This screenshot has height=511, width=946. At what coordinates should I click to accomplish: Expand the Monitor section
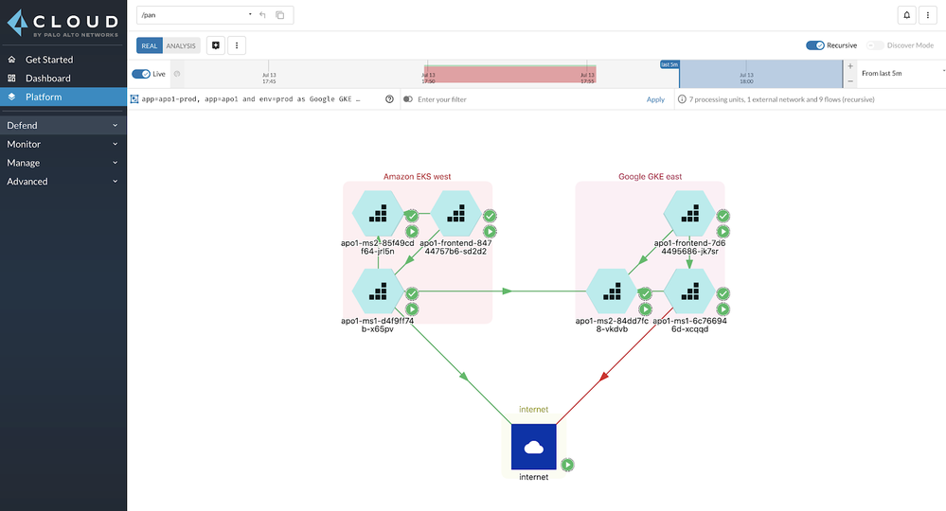(63, 144)
